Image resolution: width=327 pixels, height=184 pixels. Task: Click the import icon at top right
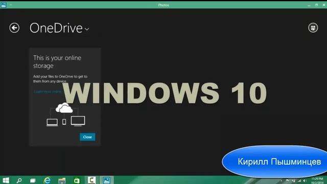pos(313,28)
